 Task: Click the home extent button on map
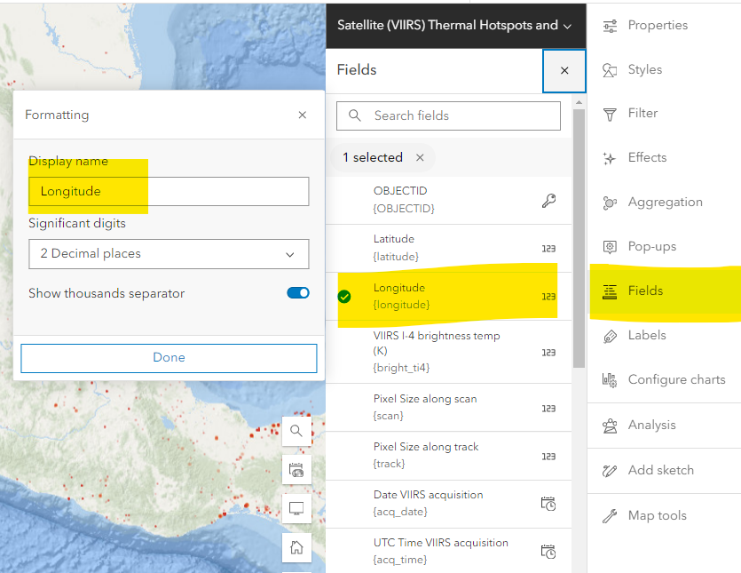point(296,547)
